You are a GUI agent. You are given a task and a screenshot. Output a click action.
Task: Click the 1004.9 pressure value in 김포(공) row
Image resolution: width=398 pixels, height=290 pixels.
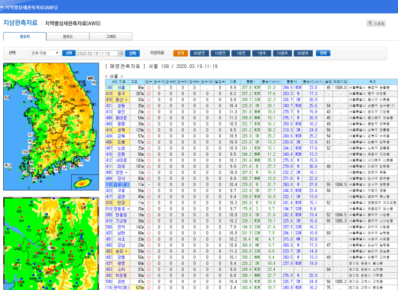(340, 185)
